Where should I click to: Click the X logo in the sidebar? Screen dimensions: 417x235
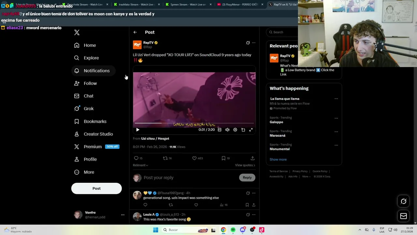point(77,32)
